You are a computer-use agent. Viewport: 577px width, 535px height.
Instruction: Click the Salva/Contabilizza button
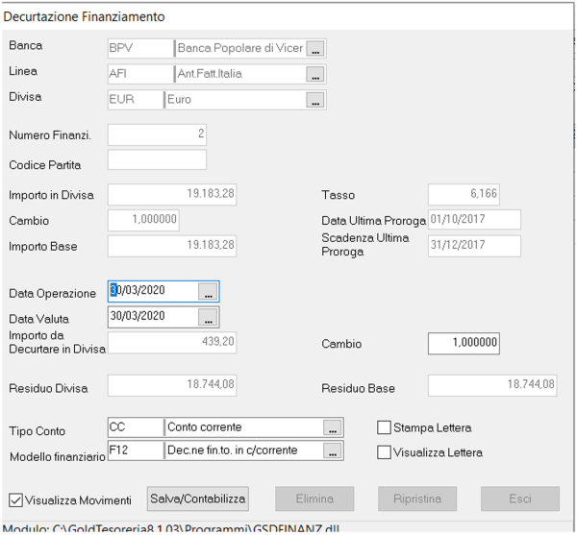(198, 499)
